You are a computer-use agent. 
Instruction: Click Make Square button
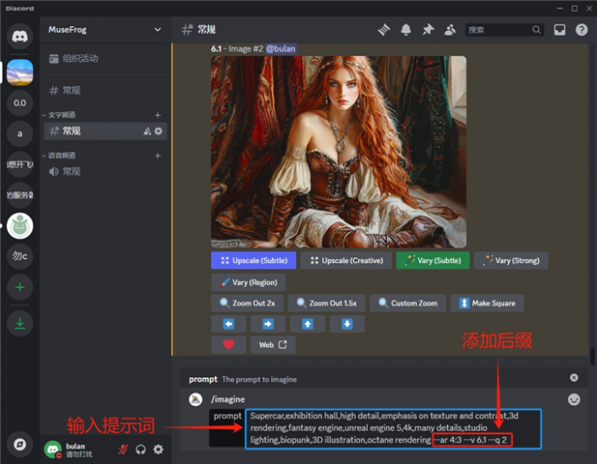(487, 303)
